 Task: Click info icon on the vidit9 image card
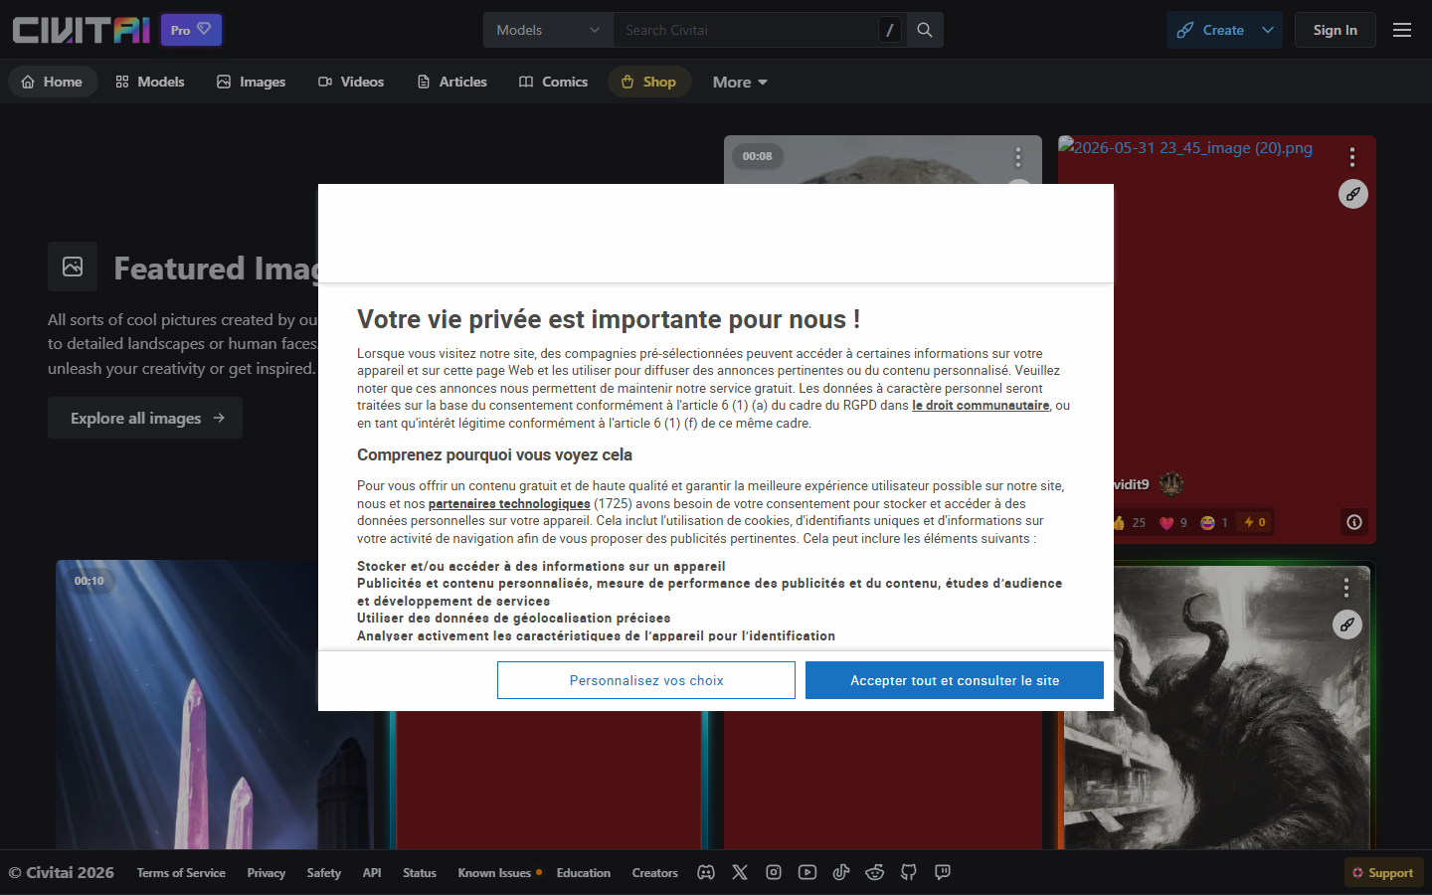[x=1354, y=522]
